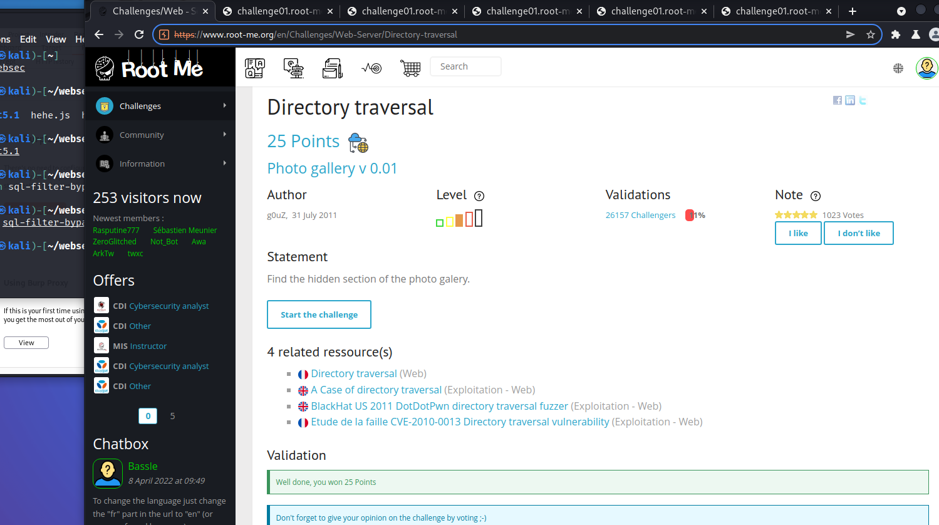Open Edit menu in background window
This screenshot has height=525, width=939.
28,39
